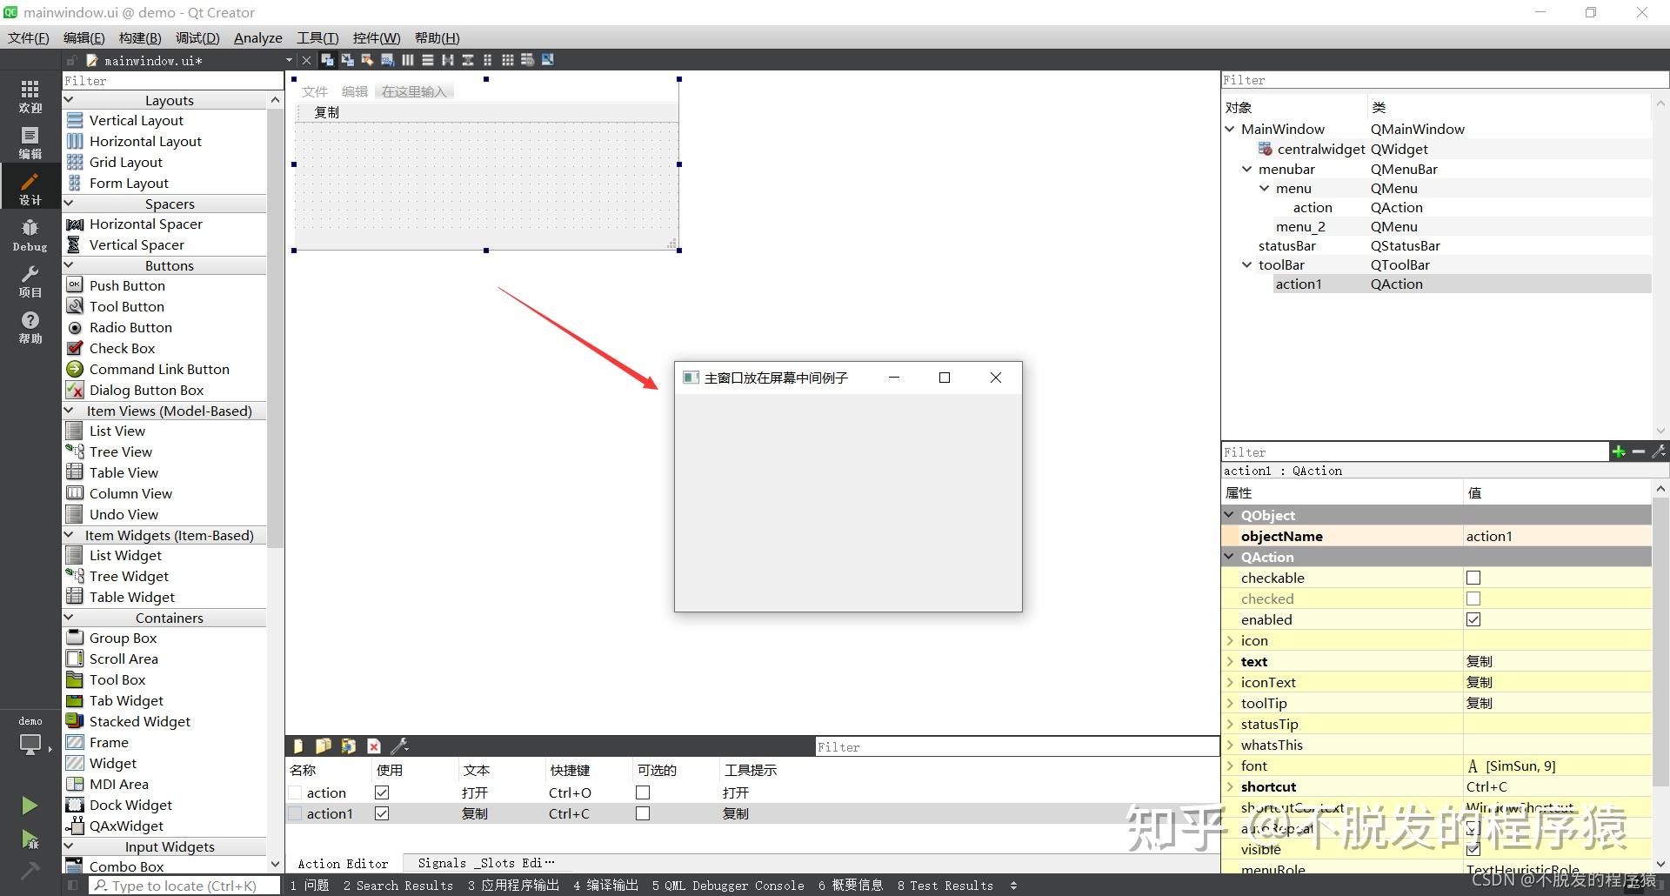Screen dimensions: 1670x896
Task: Delete action using red cross icon
Action: tap(373, 746)
